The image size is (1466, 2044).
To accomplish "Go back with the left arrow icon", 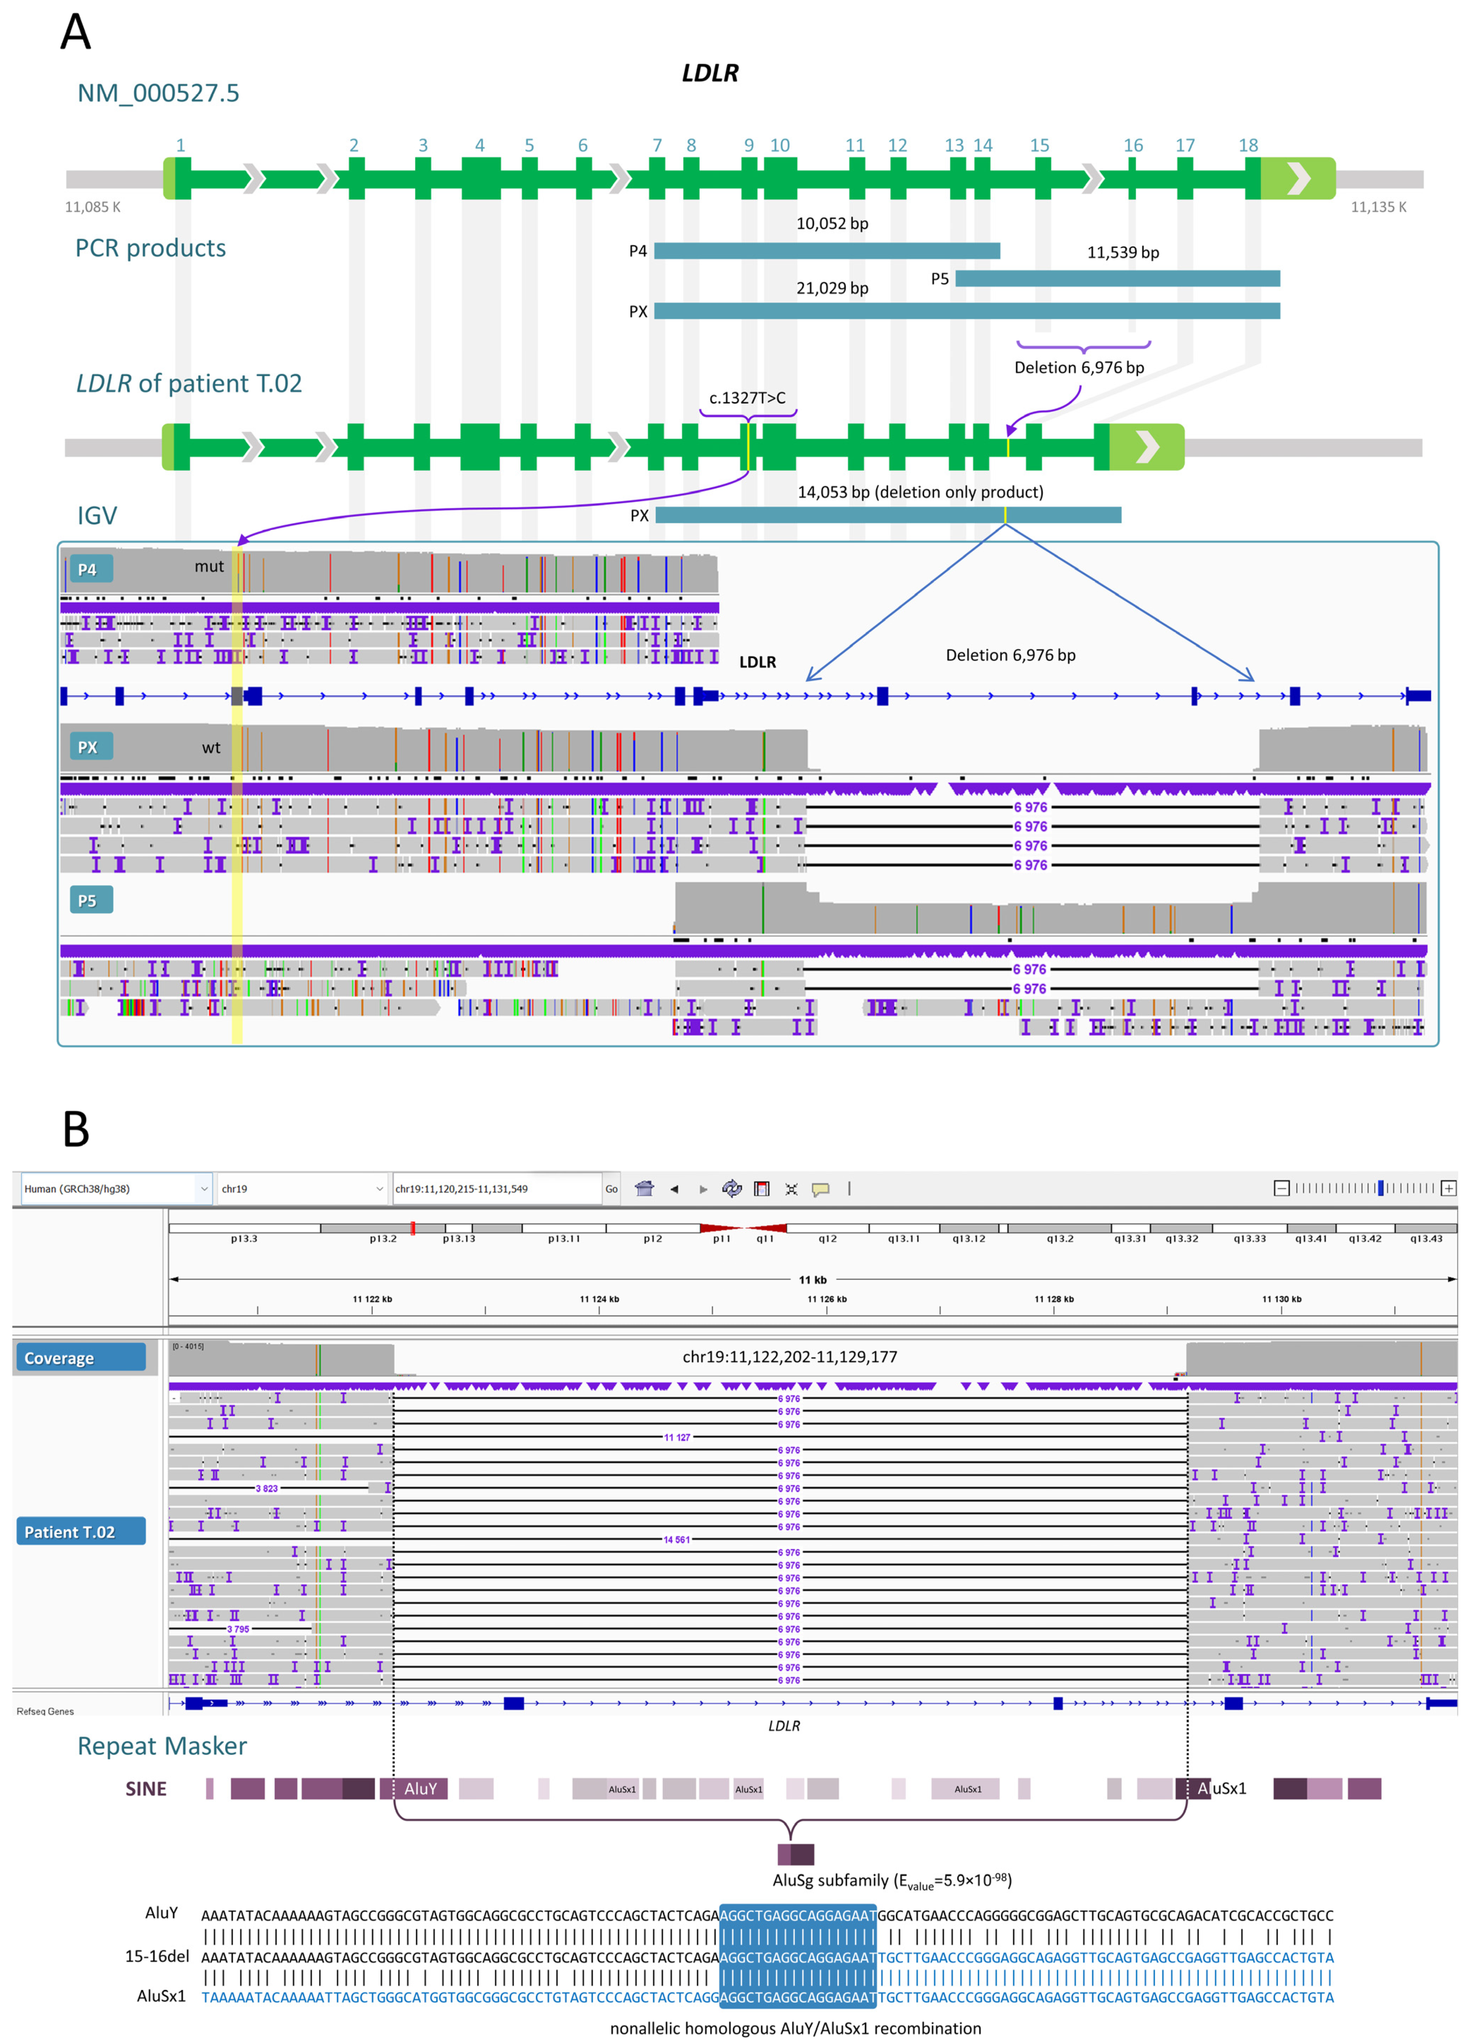I will pos(674,1189).
